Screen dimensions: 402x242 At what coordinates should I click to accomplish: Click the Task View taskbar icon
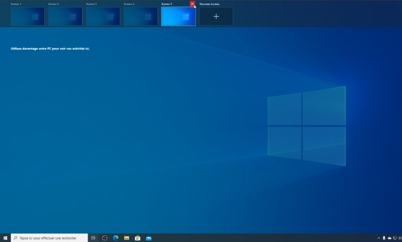point(93,238)
